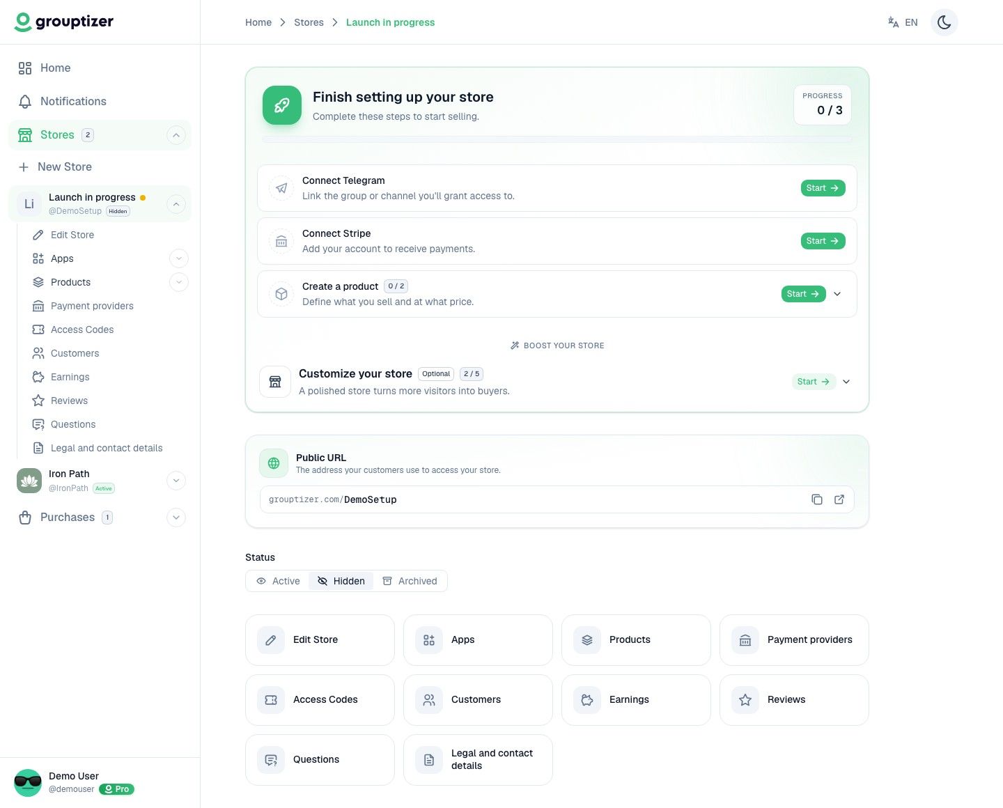Click the Iron Path store avatar
The height and width of the screenshot is (808, 1003).
29,481
